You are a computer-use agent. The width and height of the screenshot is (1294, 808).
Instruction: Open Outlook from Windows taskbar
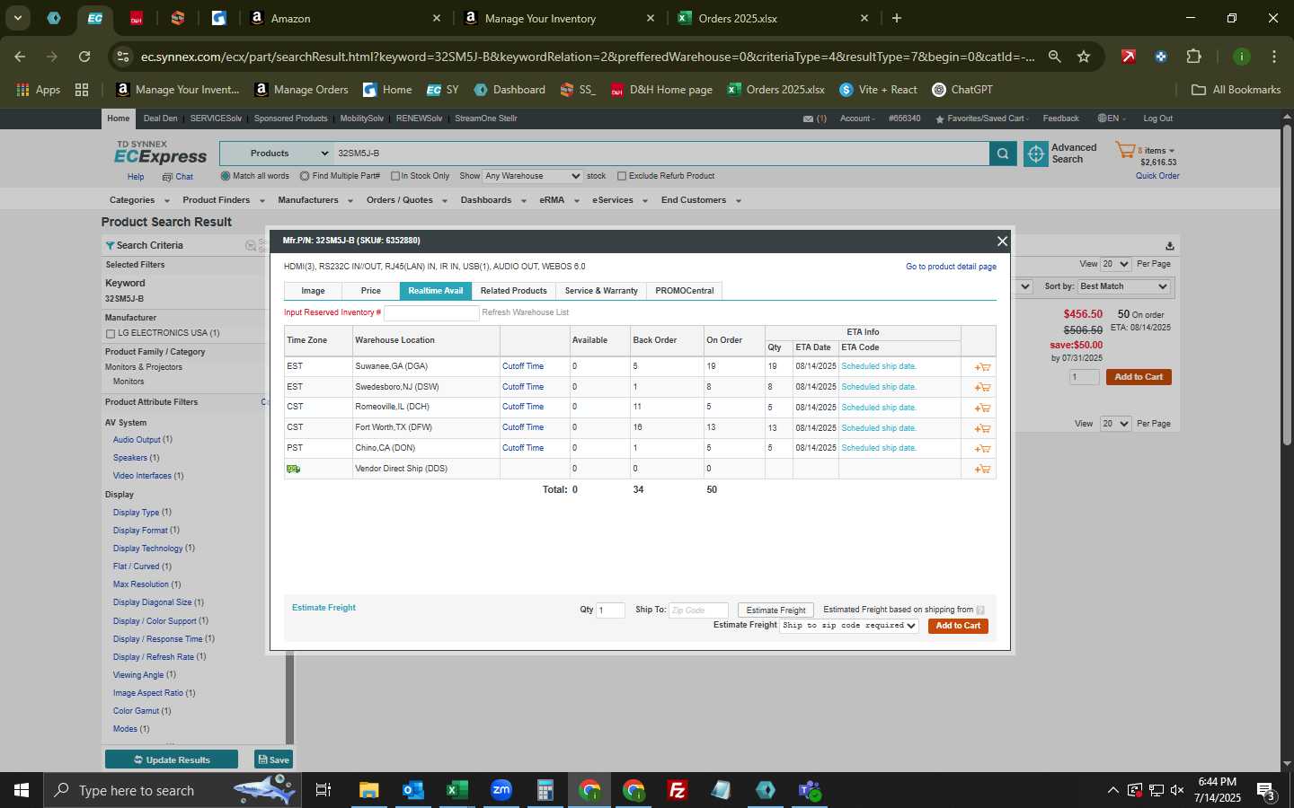coord(413,790)
